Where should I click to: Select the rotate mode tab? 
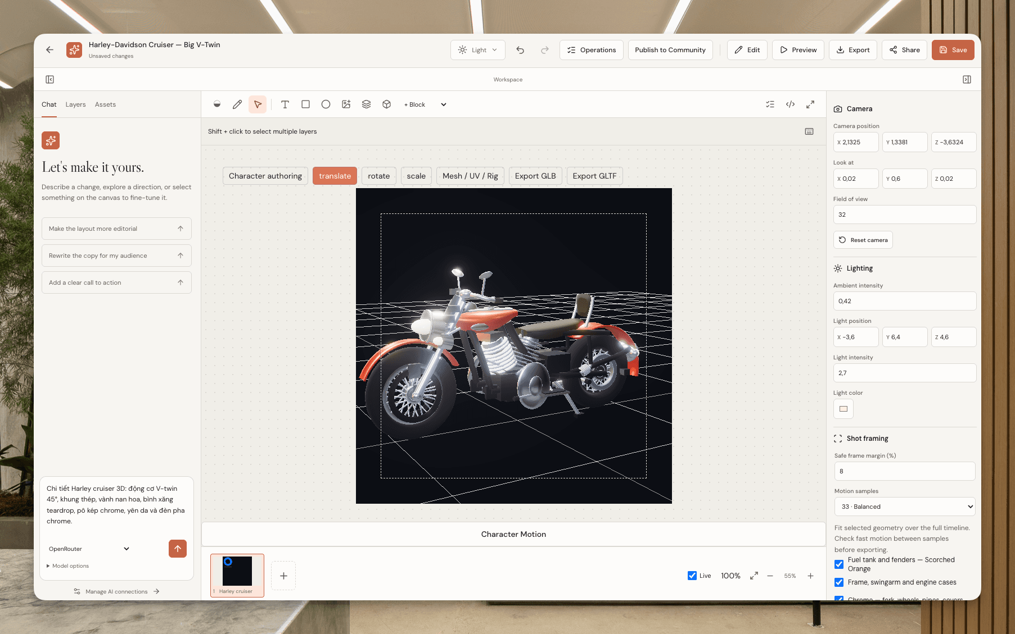[379, 176]
